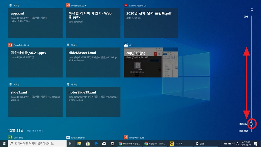Image resolution: width=261 pixels, height=147 pixels.
Task: Switch to 보안뉴스 Chrome window
Action: pyautogui.click(x=155, y=143)
